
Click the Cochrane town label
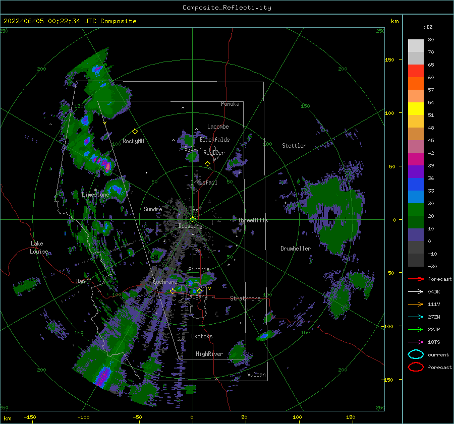165,282
